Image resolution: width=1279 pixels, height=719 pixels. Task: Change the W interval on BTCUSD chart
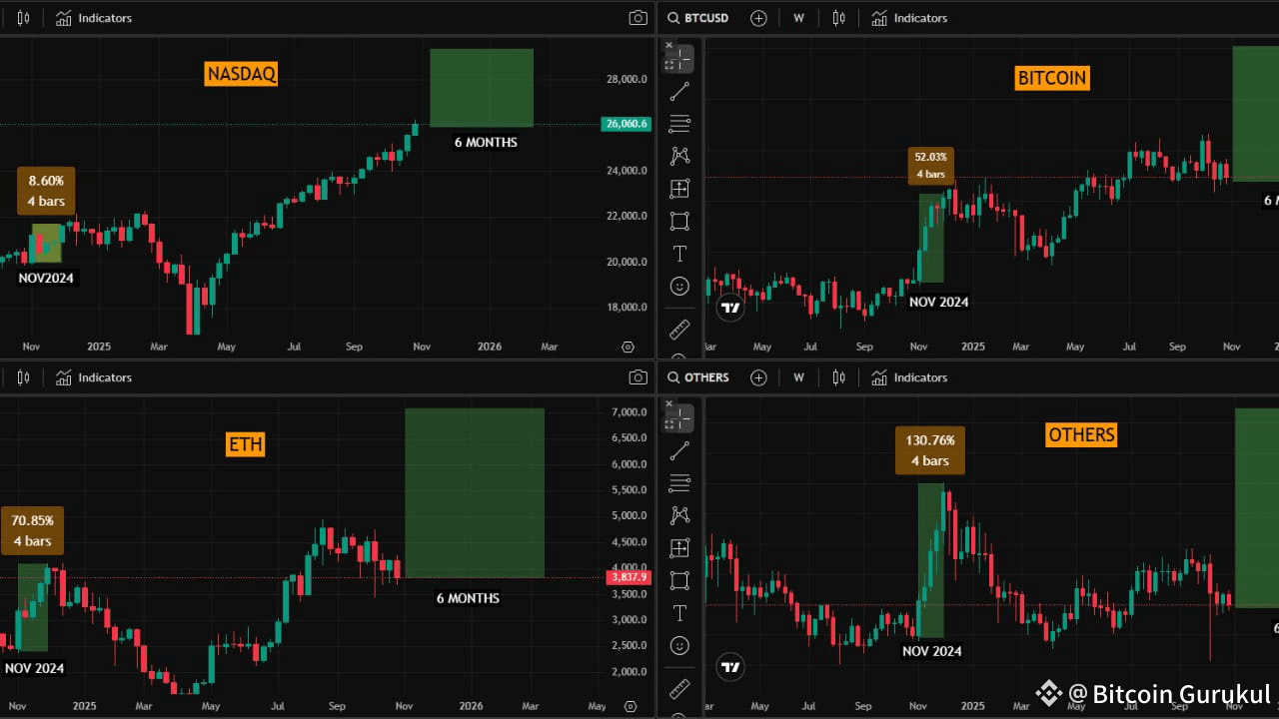click(798, 18)
